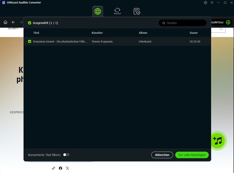Copy link via chain icon
The height and width of the screenshot is (173, 234).
click(x=53, y=168)
